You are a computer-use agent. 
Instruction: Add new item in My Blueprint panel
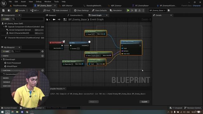(x=6, y=51)
